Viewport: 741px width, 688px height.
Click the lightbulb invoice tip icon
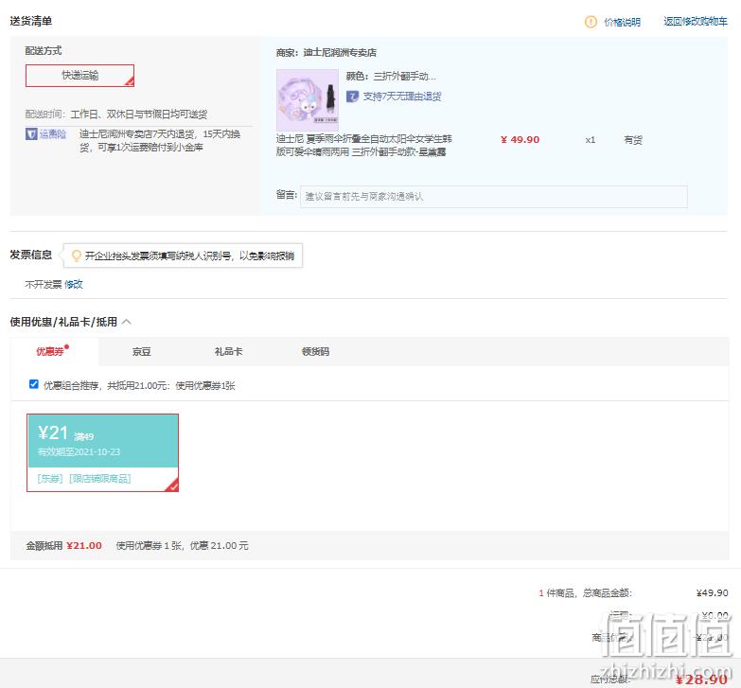coord(76,256)
